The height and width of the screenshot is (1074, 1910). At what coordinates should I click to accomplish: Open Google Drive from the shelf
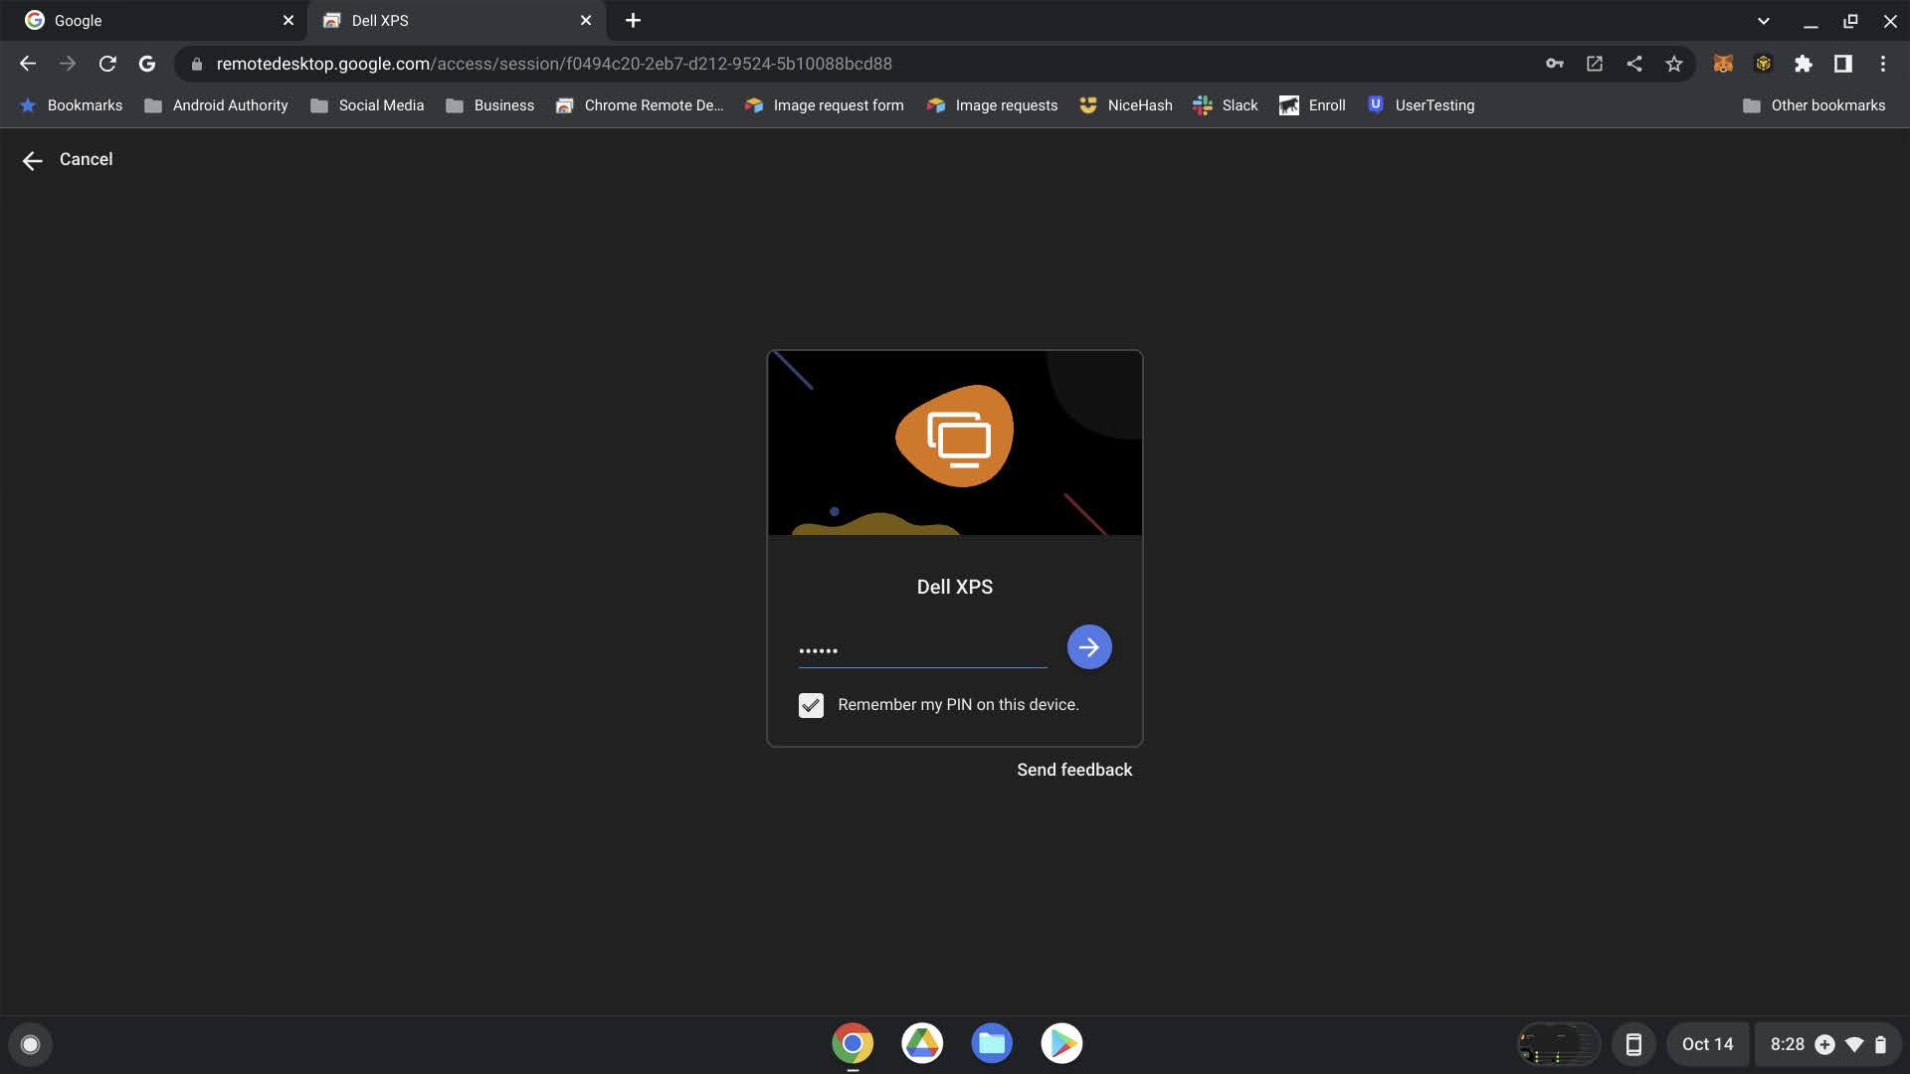pyautogui.click(x=922, y=1043)
